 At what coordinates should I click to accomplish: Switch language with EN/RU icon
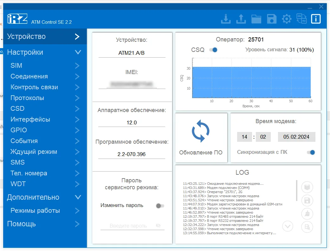[x=301, y=19]
